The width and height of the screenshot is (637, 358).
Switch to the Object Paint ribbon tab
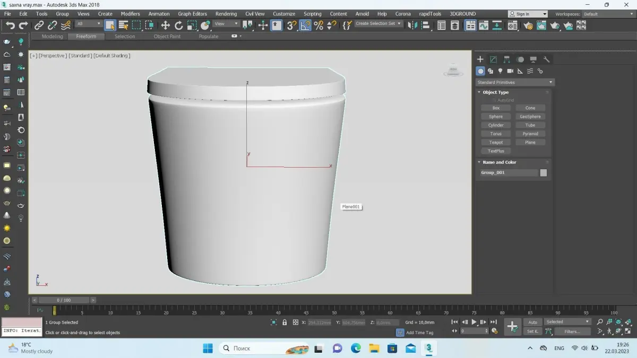tap(167, 37)
